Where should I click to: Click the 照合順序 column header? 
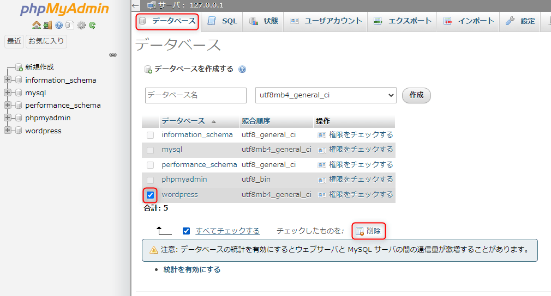[256, 121]
